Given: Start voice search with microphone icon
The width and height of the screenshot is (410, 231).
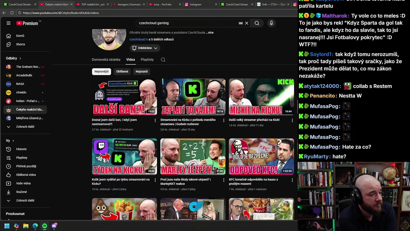Looking at the screenshot, I should tap(271, 23).
